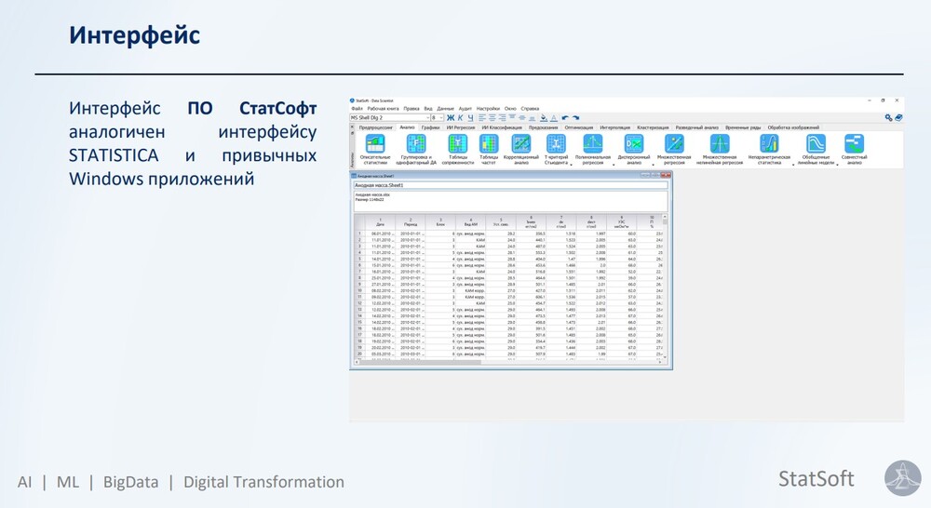Screen dimensions: 931x508
Task: Start Совместный анализ
Action: pyautogui.click(x=854, y=149)
